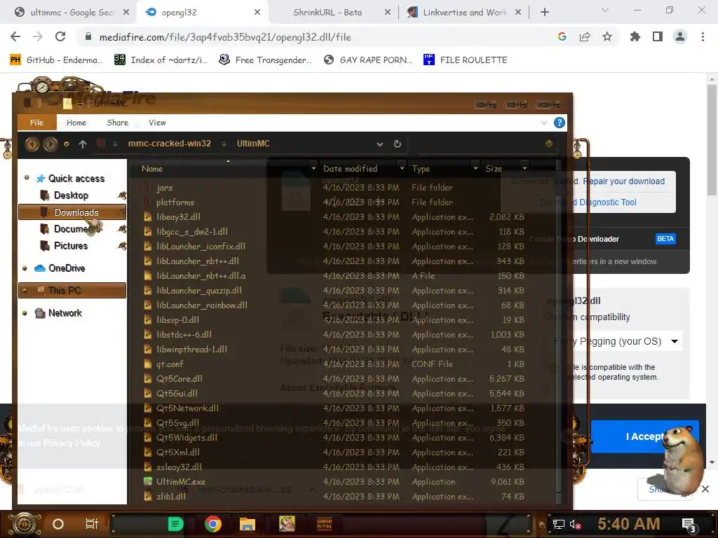Open the GitHub - Enderma... bookmark
Screen dimensions: 718x538
coord(56,60)
